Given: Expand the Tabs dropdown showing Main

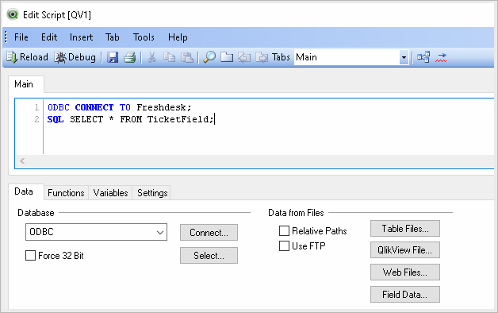Looking at the screenshot, I should [x=404, y=57].
